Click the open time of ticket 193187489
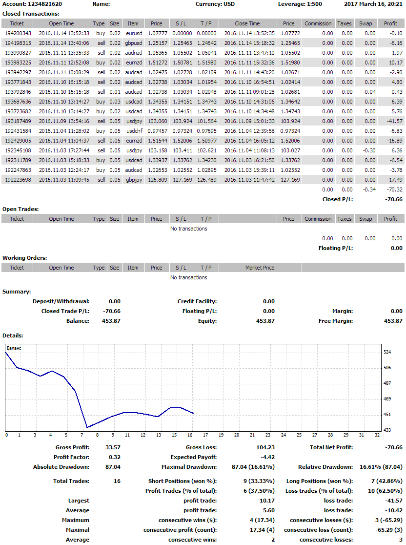The image size is (406, 545). 61,121
